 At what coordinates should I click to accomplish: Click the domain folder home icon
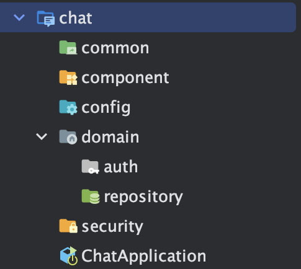pos(68,137)
